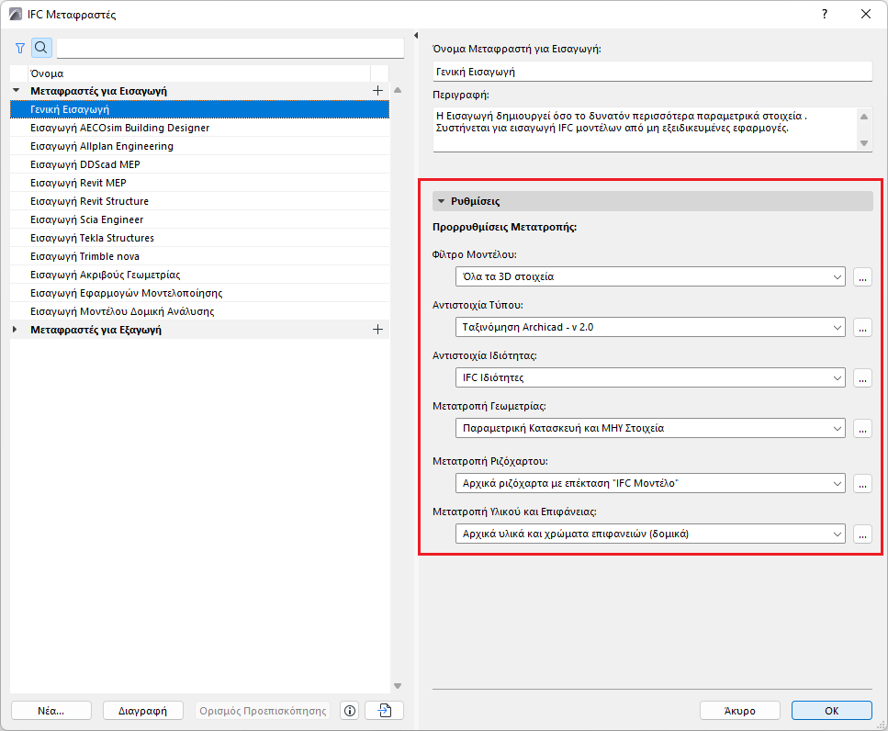
Task: Click translator list scroll-up arrow
Action: point(398,91)
